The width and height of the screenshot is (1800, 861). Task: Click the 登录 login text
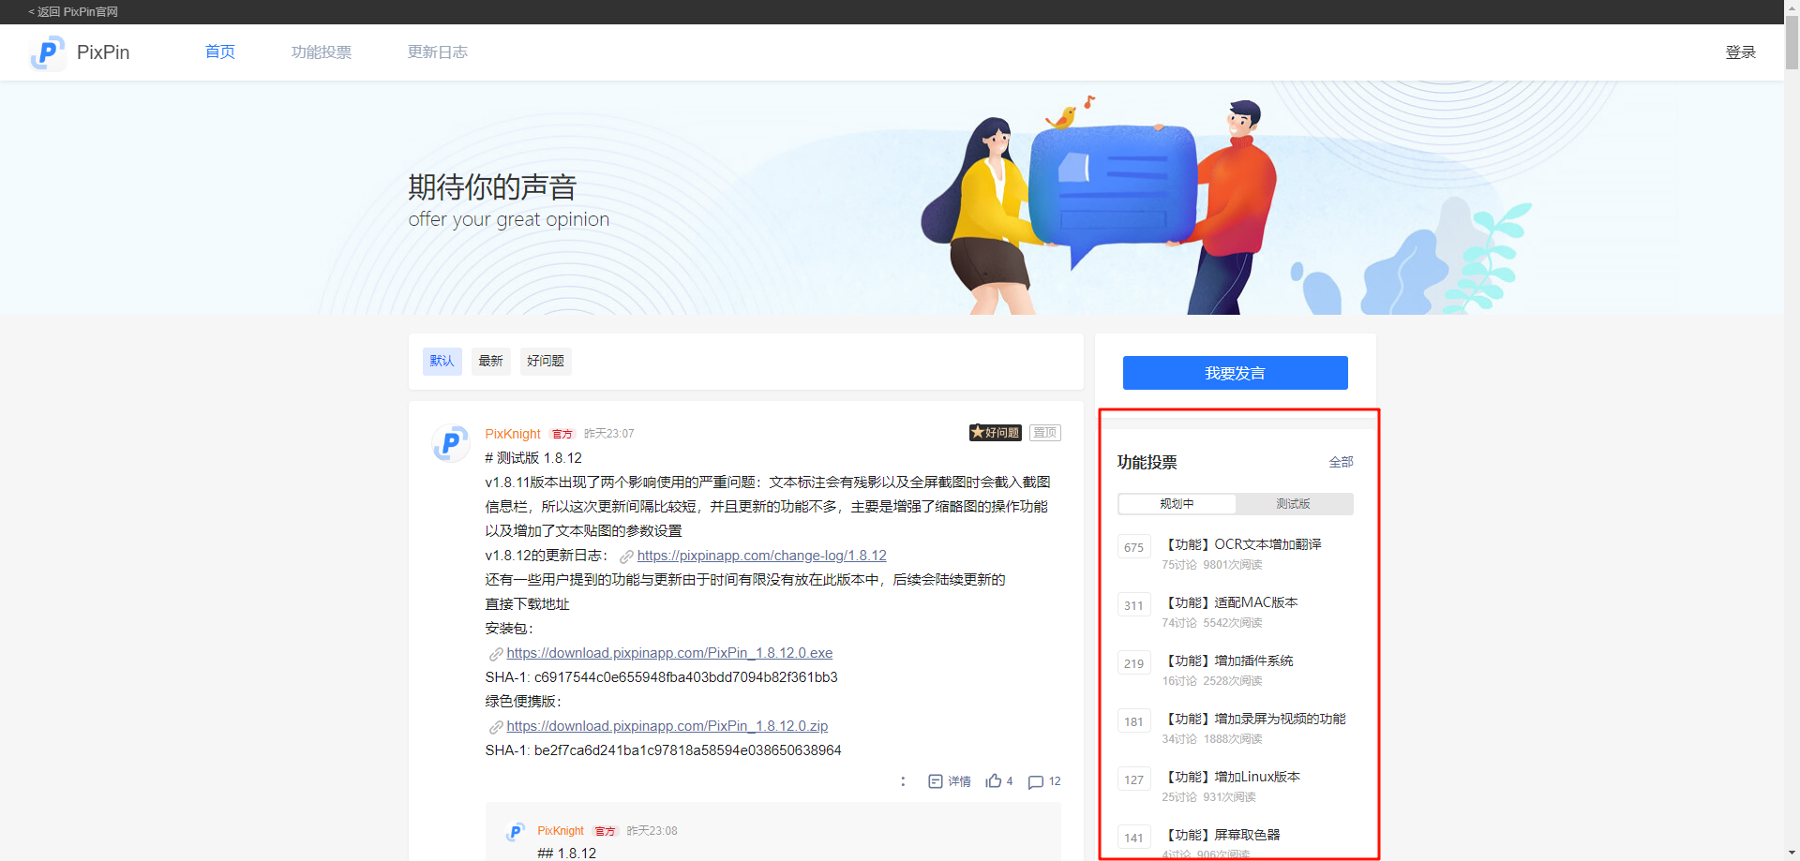(1741, 52)
